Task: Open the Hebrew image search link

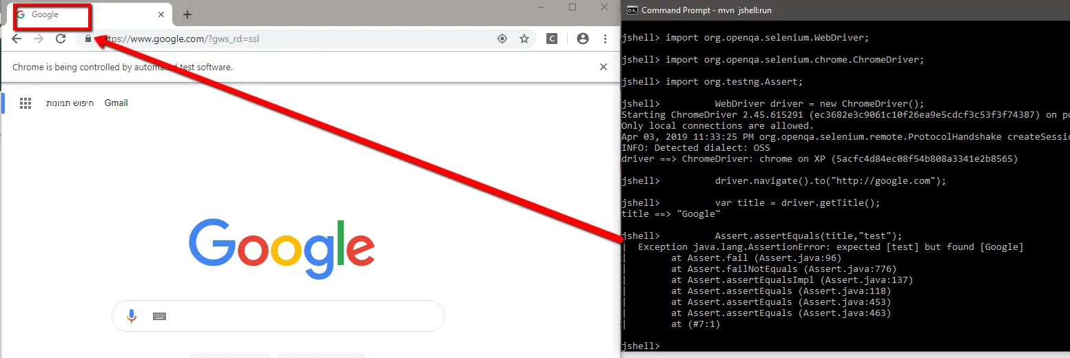Action: pyautogui.click(x=70, y=103)
